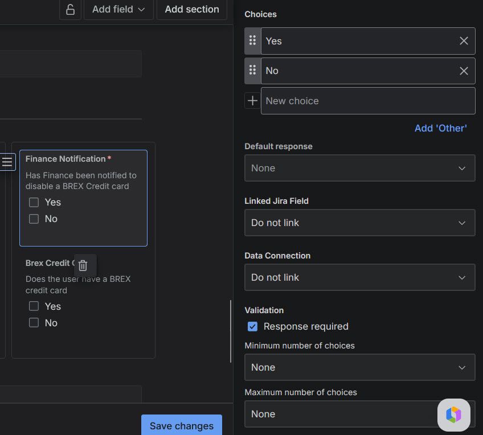Click the New choice input field
This screenshot has width=483, height=435.
pyautogui.click(x=368, y=101)
